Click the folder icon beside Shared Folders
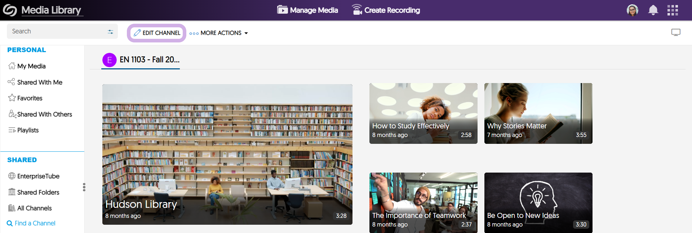The width and height of the screenshot is (692, 233). pos(12,192)
